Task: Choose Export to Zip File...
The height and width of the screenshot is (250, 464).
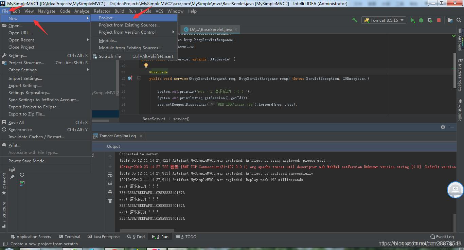Action: [x=46, y=114]
